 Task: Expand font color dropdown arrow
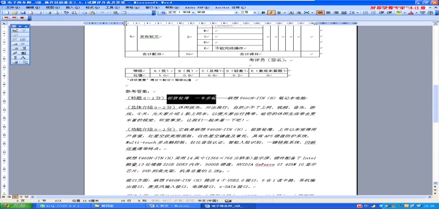tap(417, 13)
